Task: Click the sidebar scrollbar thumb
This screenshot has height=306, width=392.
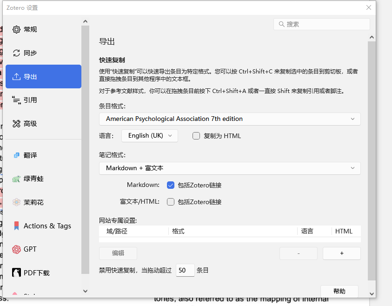Action: click(85, 150)
